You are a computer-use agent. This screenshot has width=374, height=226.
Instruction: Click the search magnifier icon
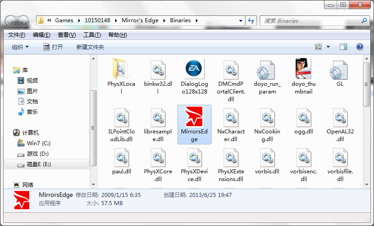click(x=364, y=21)
